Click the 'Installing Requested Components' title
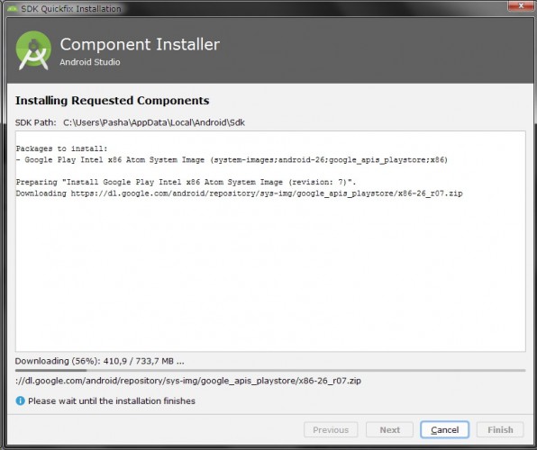The height and width of the screenshot is (450, 537). tap(112, 101)
